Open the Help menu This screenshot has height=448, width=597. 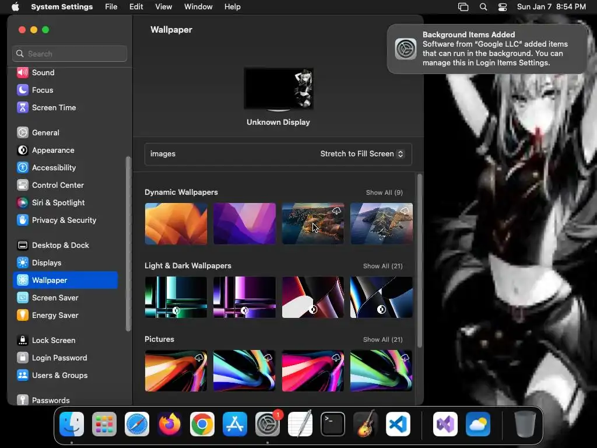(x=232, y=7)
